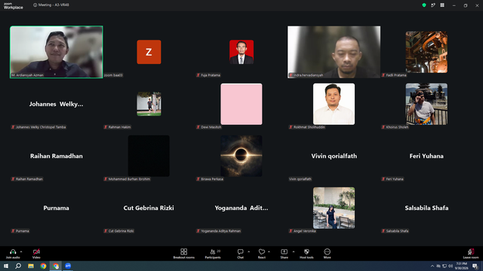Expand the Chat options arrow
Screen dimensions: 483x271
click(x=248, y=252)
